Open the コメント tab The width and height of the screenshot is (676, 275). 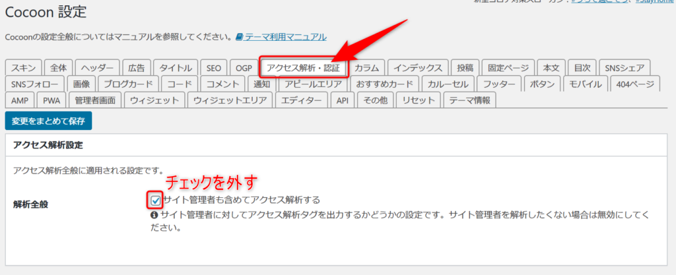point(223,84)
